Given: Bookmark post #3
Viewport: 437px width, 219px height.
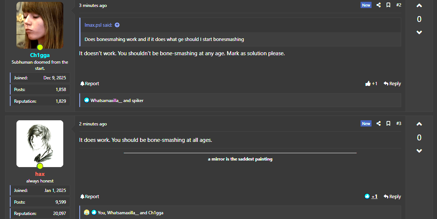Looking at the screenshot, I should coord(388,124).
